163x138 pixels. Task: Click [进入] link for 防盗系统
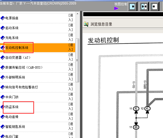pos(71,106)
